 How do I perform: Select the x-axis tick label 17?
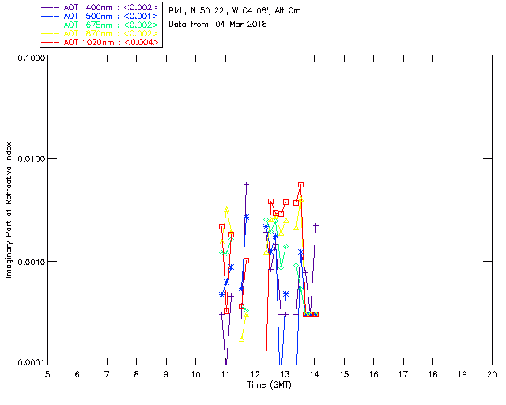coord(403,373)
